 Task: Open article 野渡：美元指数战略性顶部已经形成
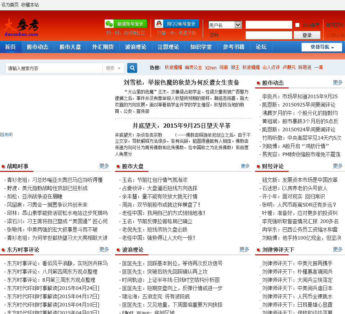click(x=47, y=188)
